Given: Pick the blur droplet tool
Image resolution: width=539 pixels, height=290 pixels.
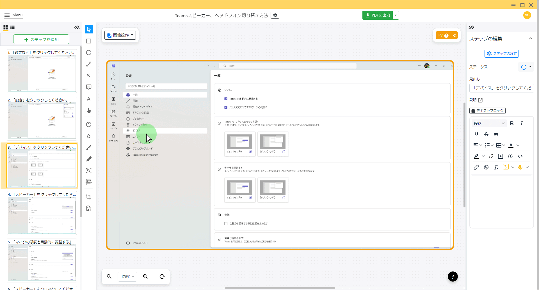Looking at the screenshot, I should click(x=89, y=136).
